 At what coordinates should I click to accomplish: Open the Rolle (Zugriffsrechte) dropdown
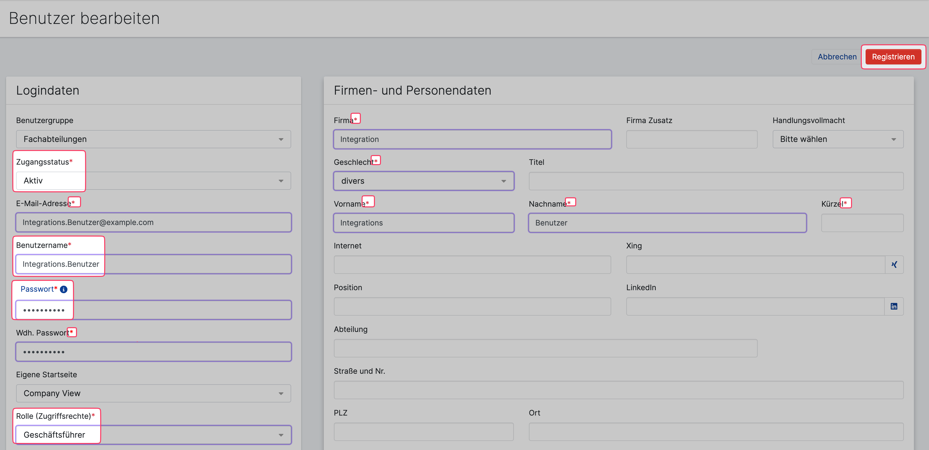[153, 435]
